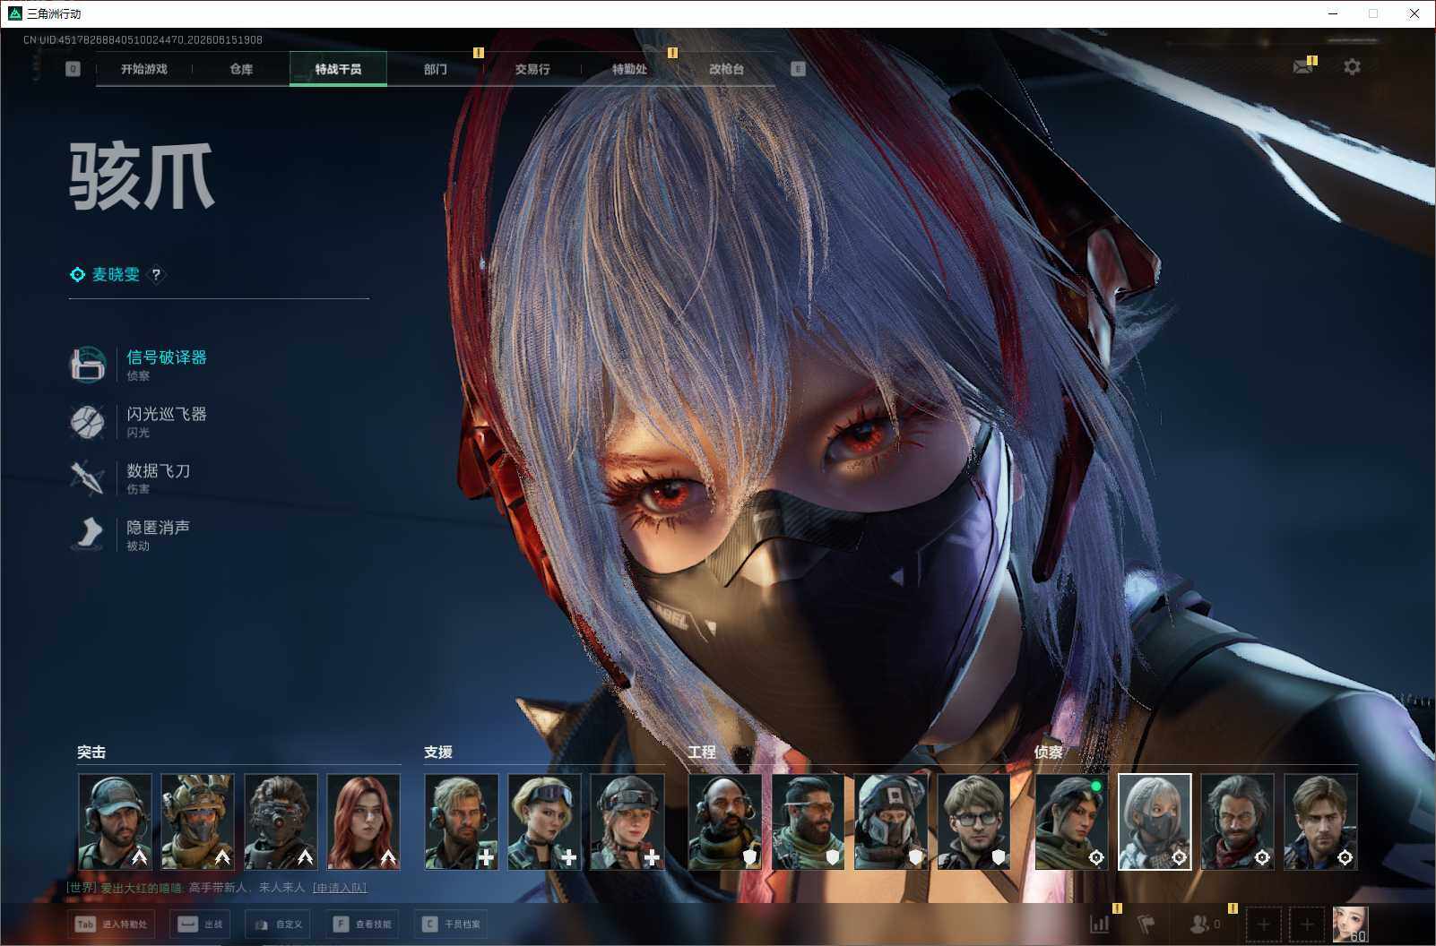1436x946 pixels.
Task: Open the 干员档案 operator file button
Action: point(451,924)
